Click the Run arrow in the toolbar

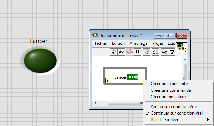click(x=114, y=52)
